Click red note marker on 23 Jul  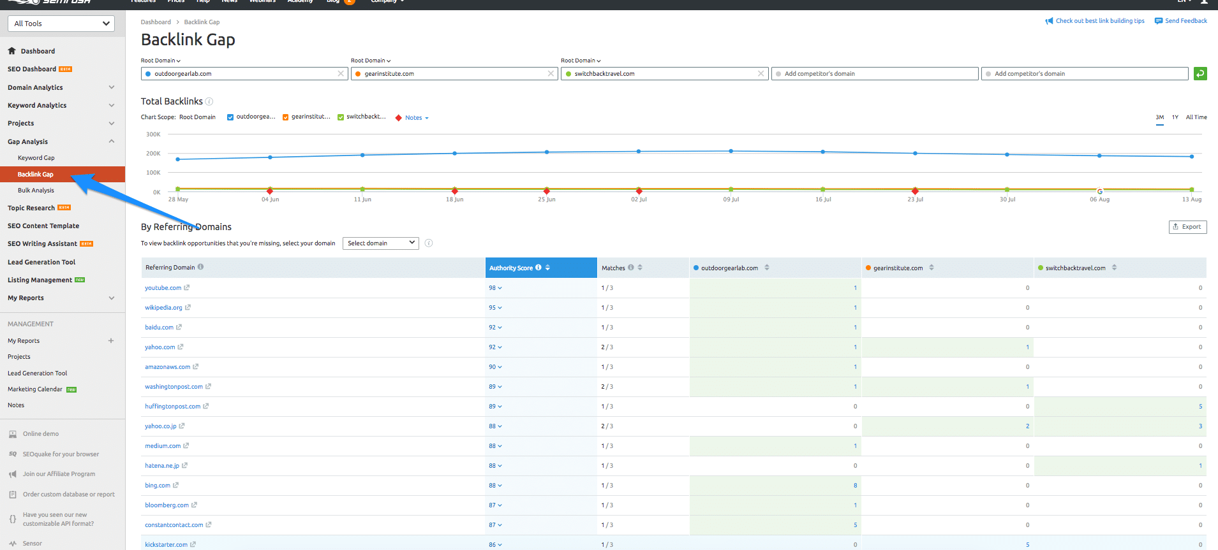(915, 191)
